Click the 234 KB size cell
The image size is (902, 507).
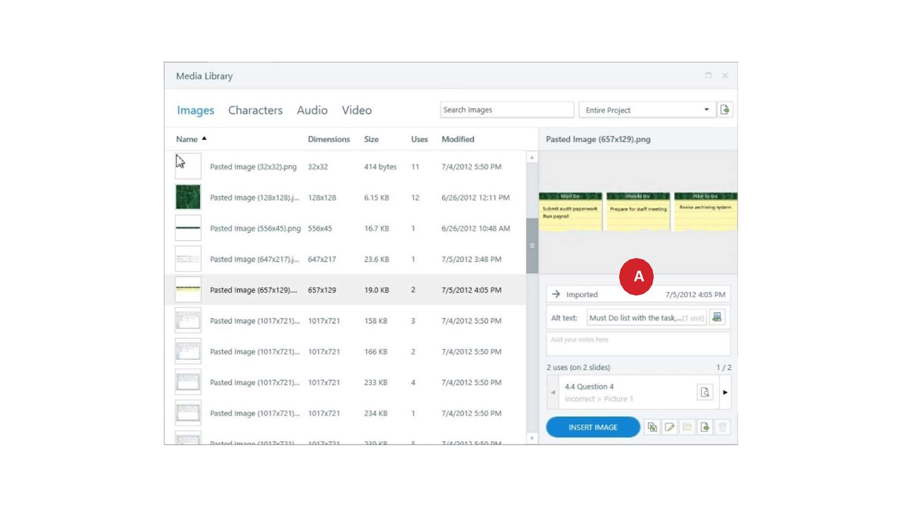pyautogui.click(x=376, y=413)
